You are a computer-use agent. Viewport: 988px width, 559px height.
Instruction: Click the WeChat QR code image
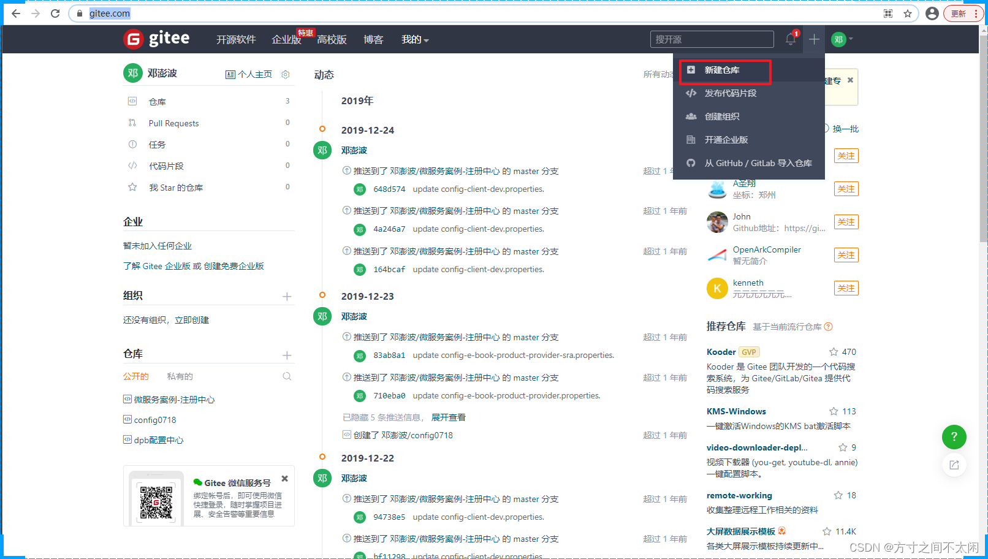tap(156, 502)
